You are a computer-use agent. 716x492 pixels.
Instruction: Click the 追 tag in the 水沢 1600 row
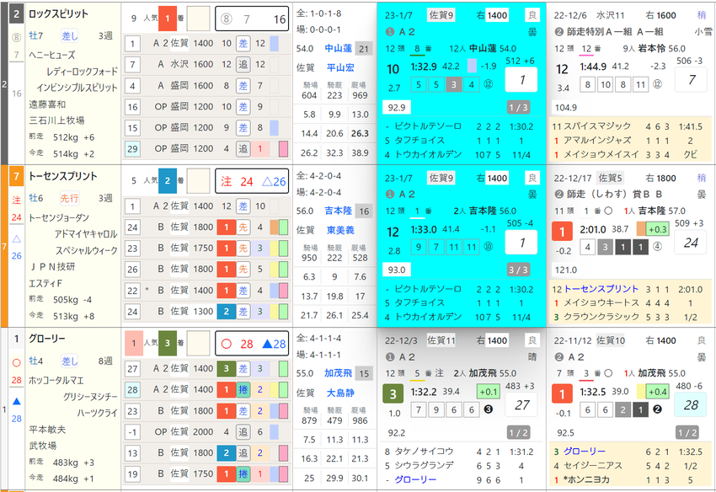click(x=243, y=64)
